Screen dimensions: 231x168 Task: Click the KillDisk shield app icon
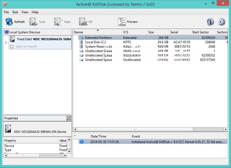pyautogui.click(x=5, y=4)
